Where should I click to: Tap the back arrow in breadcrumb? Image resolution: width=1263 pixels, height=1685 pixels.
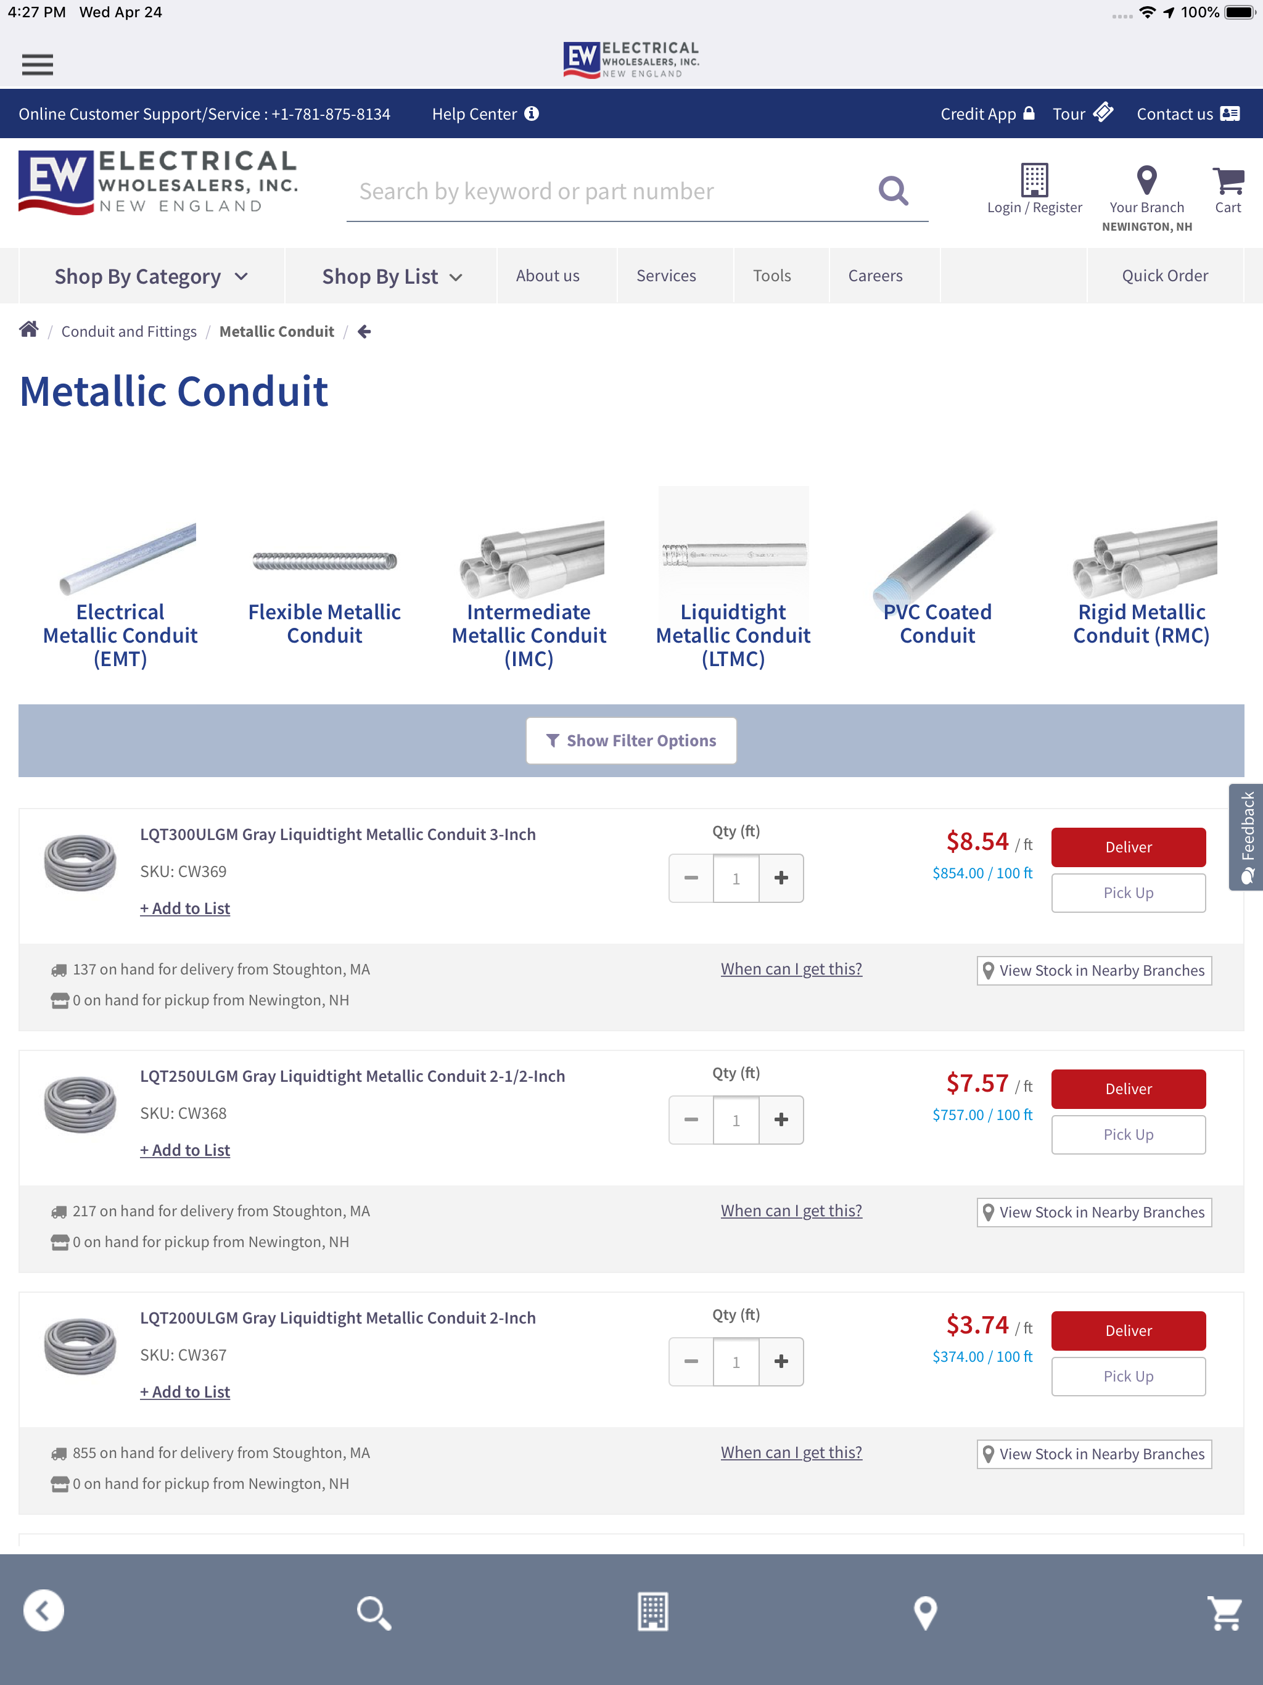tap(364, 331)
